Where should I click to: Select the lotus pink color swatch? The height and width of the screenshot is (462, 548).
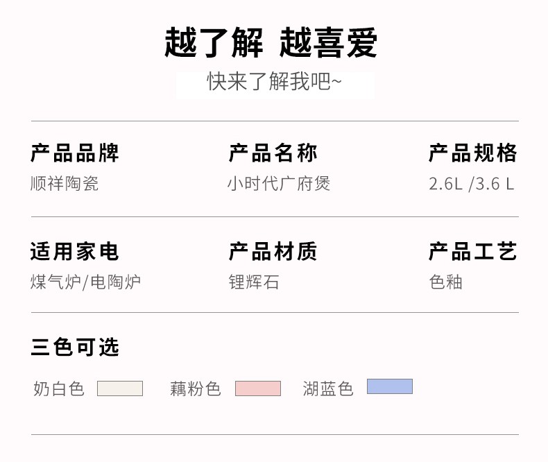[x=258, y=388]
